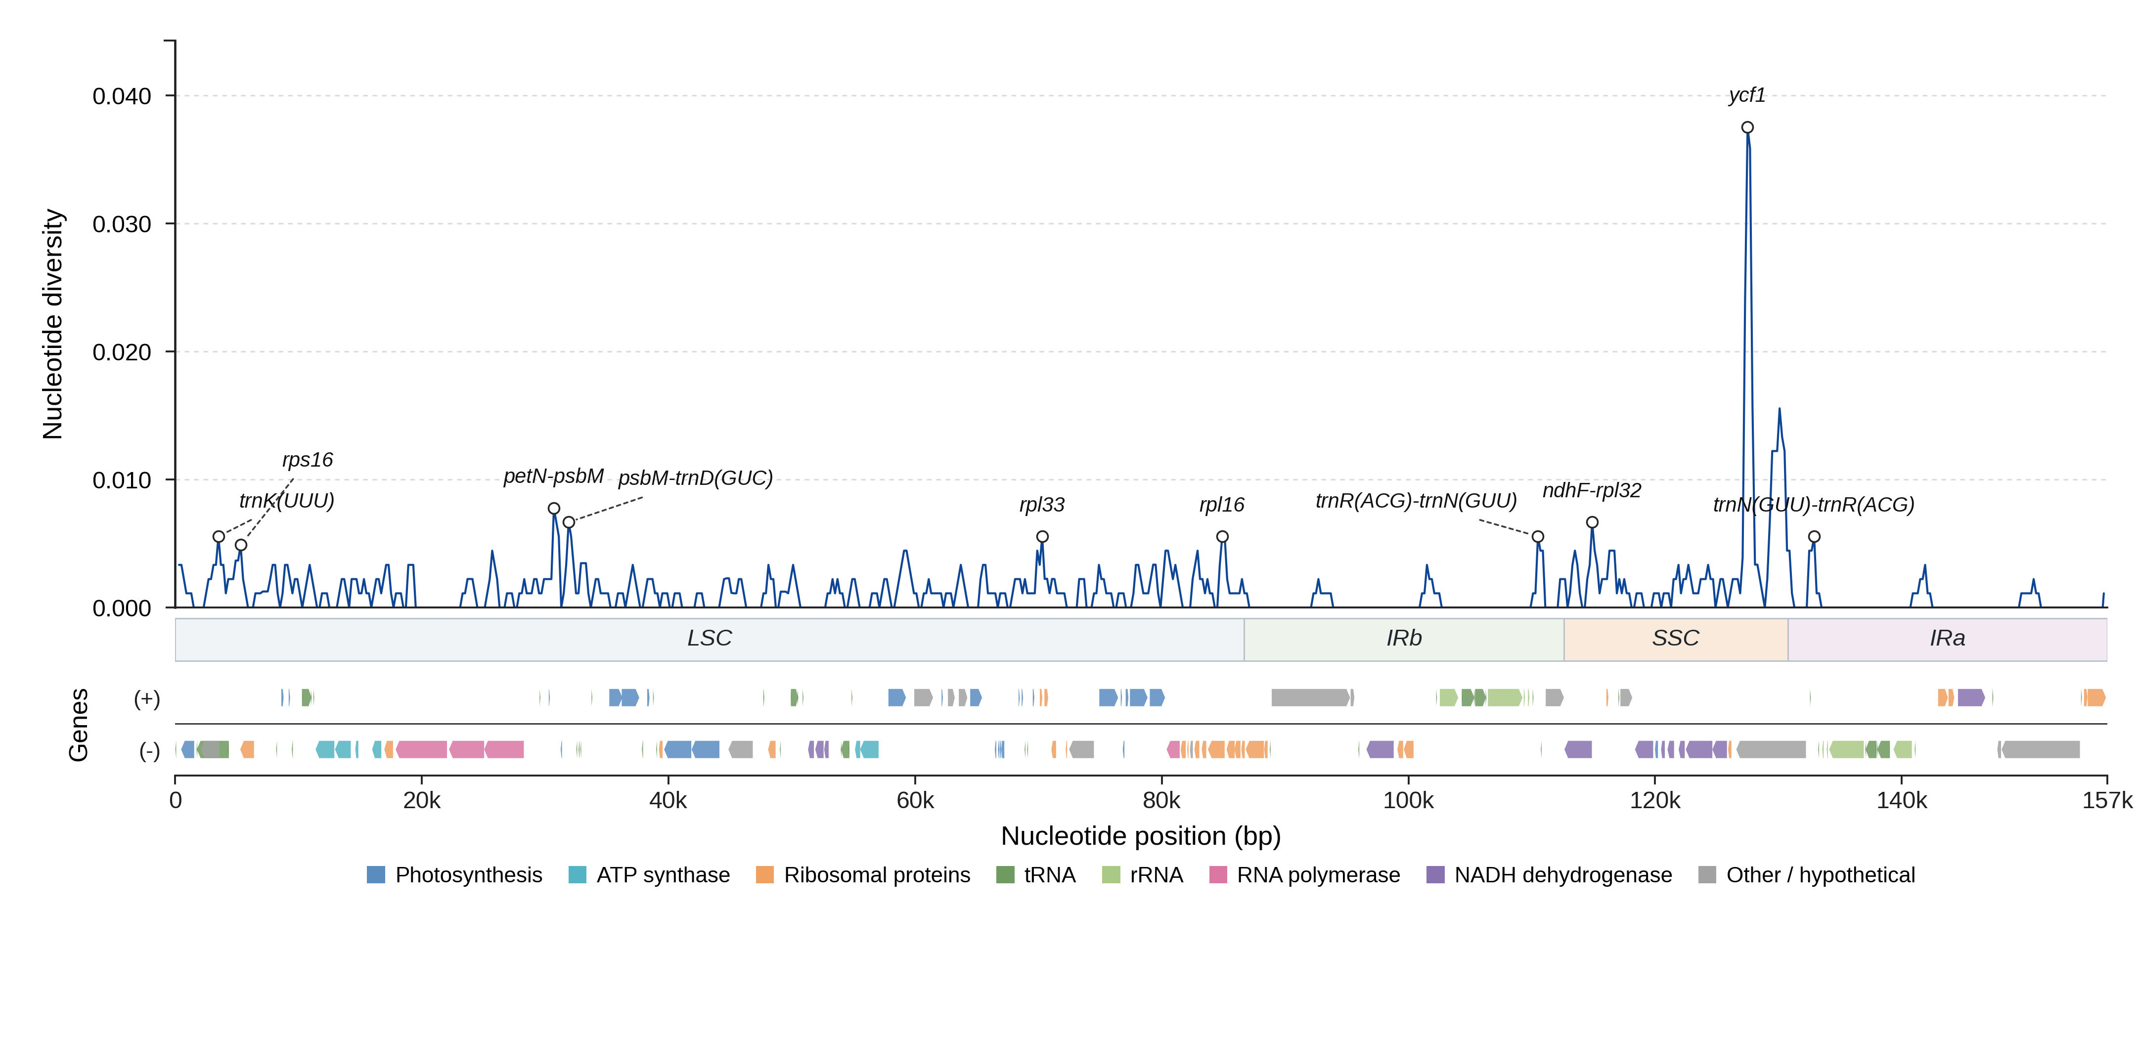Click the Photosynthesis legend text
This screenshot has width=2137, height=1039.
point(469,875)
